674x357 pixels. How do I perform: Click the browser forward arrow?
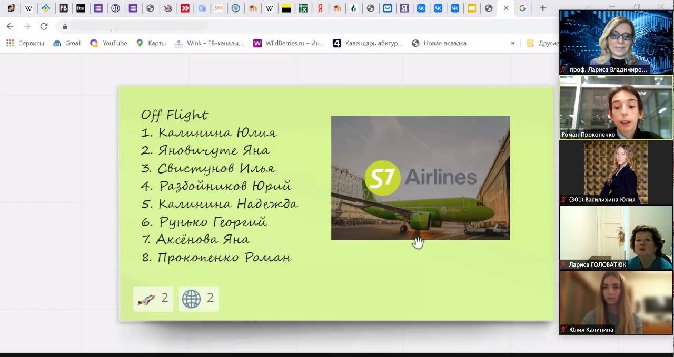pyautogui.click(x=27, y=26)
